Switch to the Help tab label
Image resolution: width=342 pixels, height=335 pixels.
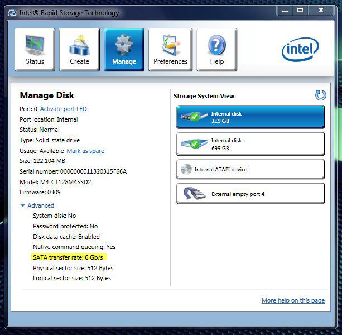pyautogui.click(x=217, y=61)
